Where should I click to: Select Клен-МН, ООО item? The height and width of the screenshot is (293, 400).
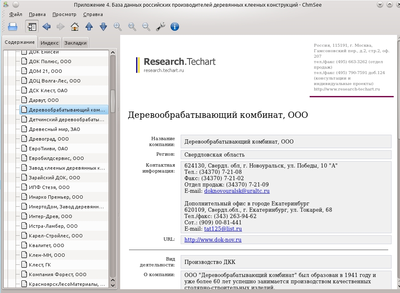(47, 255)
